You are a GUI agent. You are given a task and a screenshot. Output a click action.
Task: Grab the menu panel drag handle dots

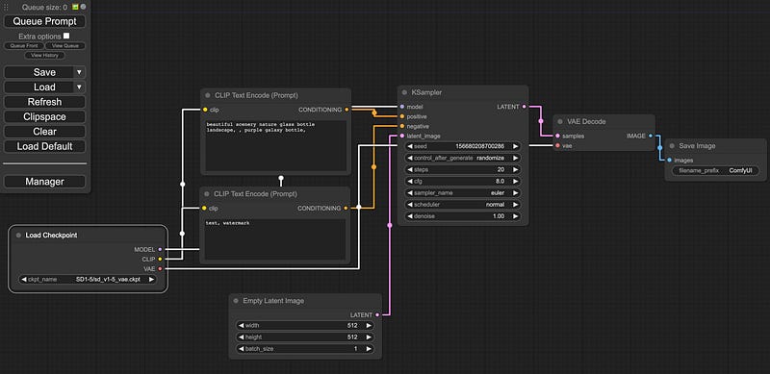click(6, 8)
